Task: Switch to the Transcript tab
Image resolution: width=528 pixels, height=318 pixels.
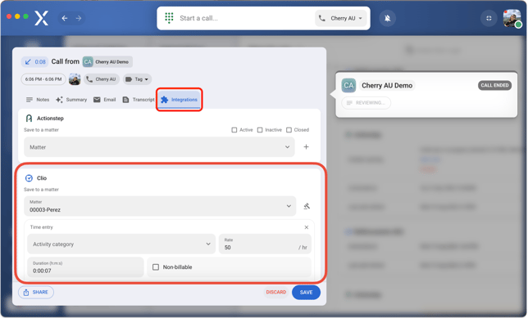Action: point(139,100)
